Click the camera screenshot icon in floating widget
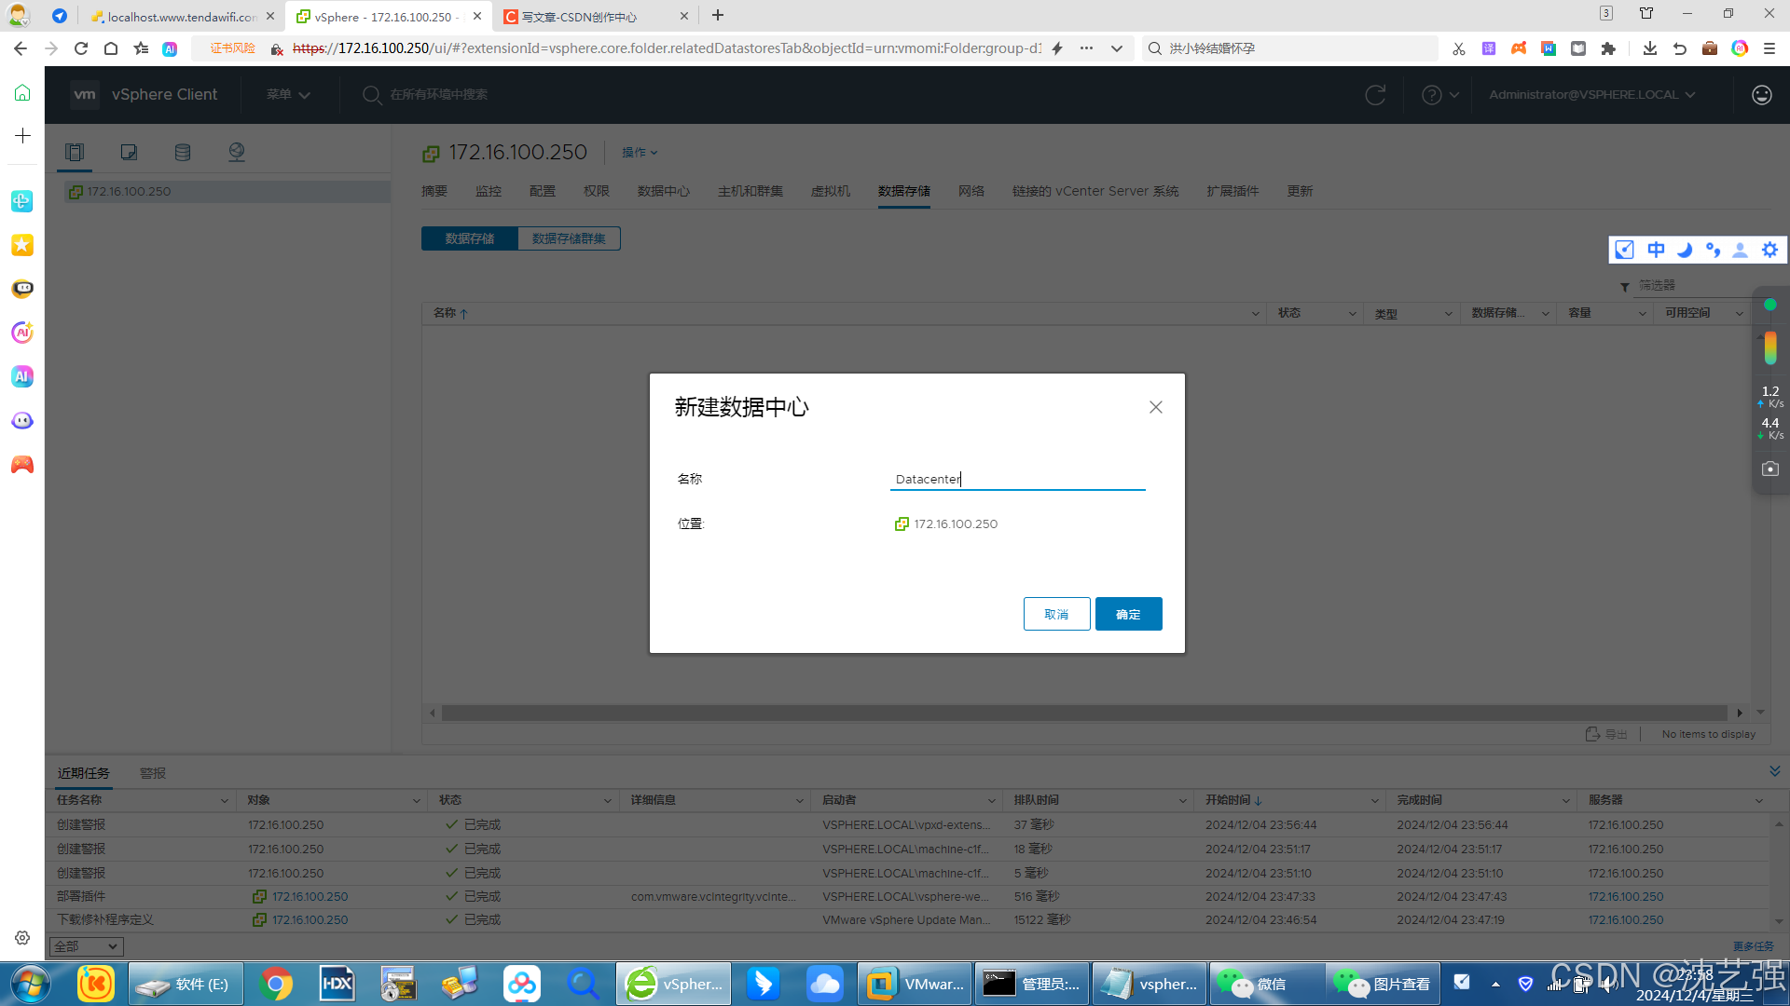The image size is (1790, 1006). tap(1769, 469)
